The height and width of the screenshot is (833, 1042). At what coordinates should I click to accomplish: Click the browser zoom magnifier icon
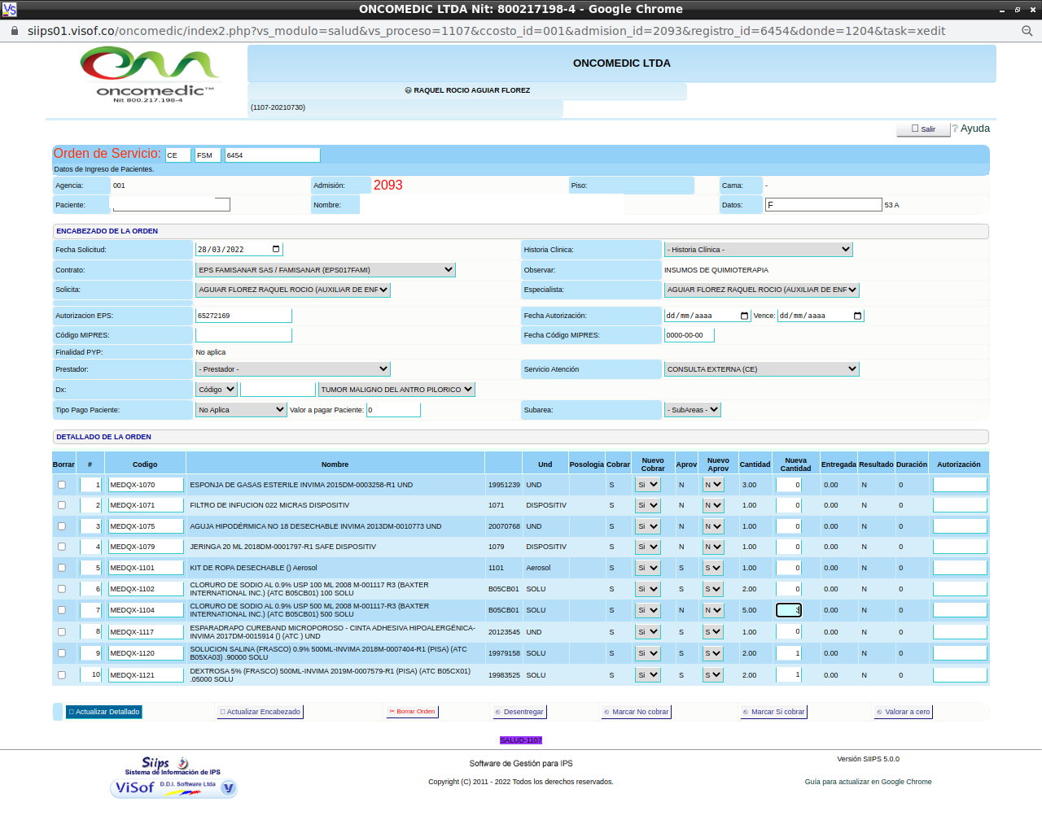(x=1027, y=31)
